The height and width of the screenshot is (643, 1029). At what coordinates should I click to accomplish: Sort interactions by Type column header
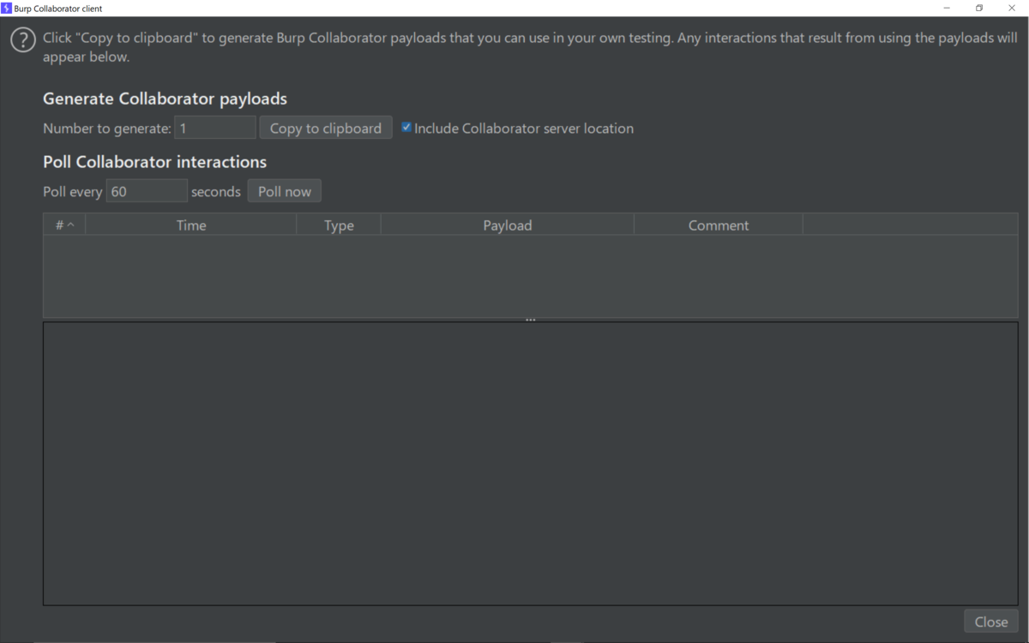339,225
